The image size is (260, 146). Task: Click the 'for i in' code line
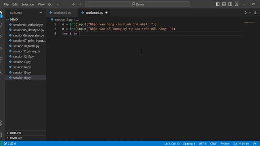(69, 33)
